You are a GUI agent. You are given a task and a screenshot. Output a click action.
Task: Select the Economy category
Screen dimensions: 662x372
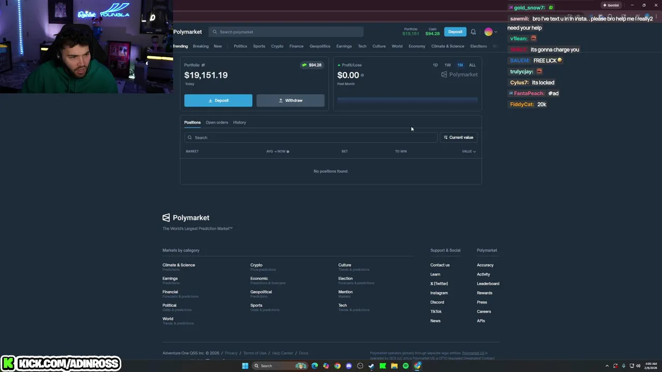(417, 46)
